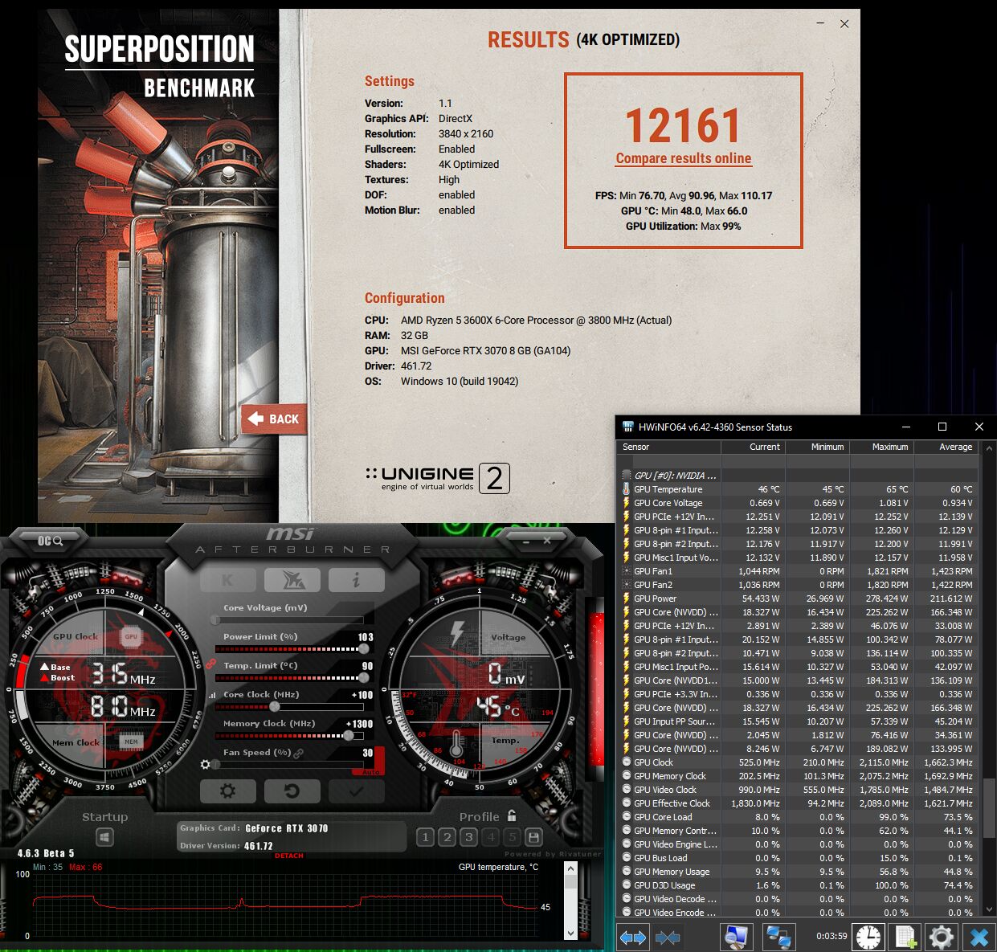Start HWiNFO logging with sheet-plus icon
Image resolution: width=997 pixels, height=952 pixels.
tap(905, 937)
